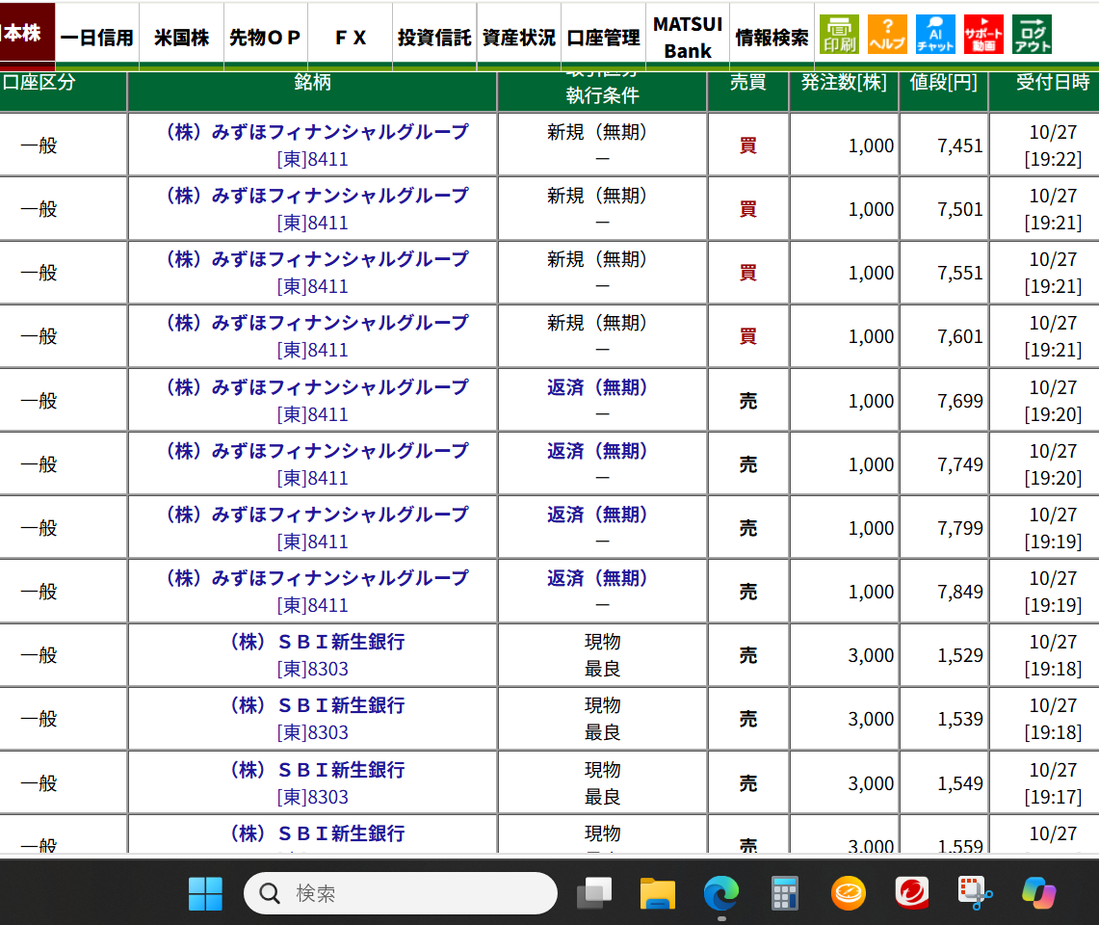Click the 受付日時 column header
This screenshot has width=1099, height=925.
click(x=1053, y=83)
